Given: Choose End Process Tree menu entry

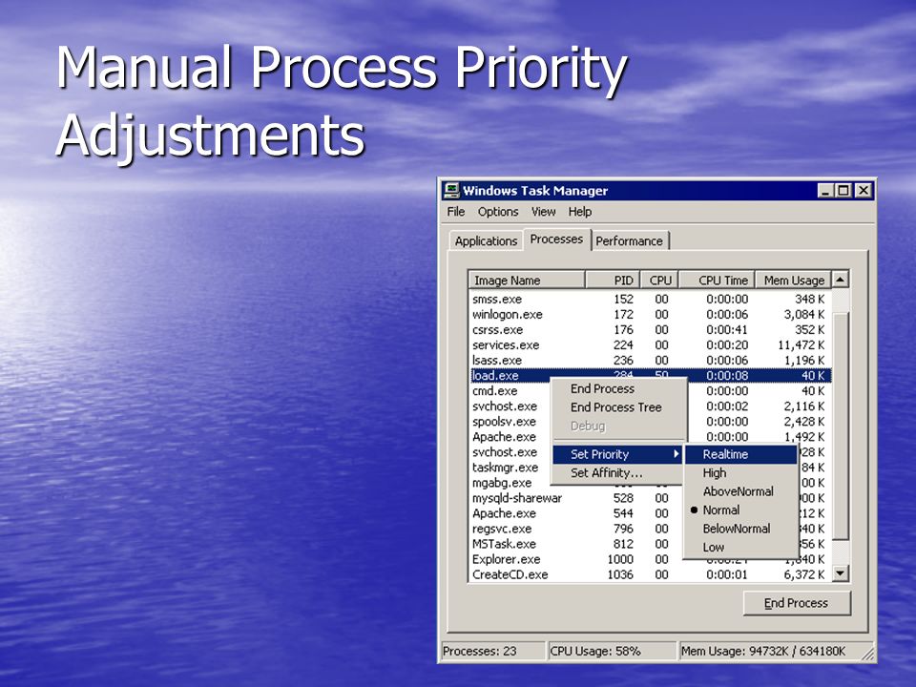Looking at the screenshot, I should click(619, 407).
